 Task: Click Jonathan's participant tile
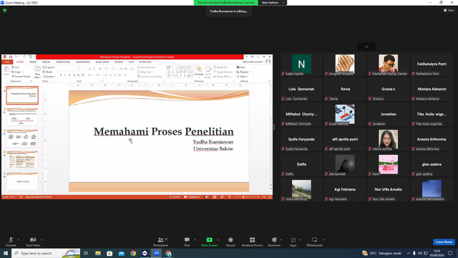coord(388,114)
